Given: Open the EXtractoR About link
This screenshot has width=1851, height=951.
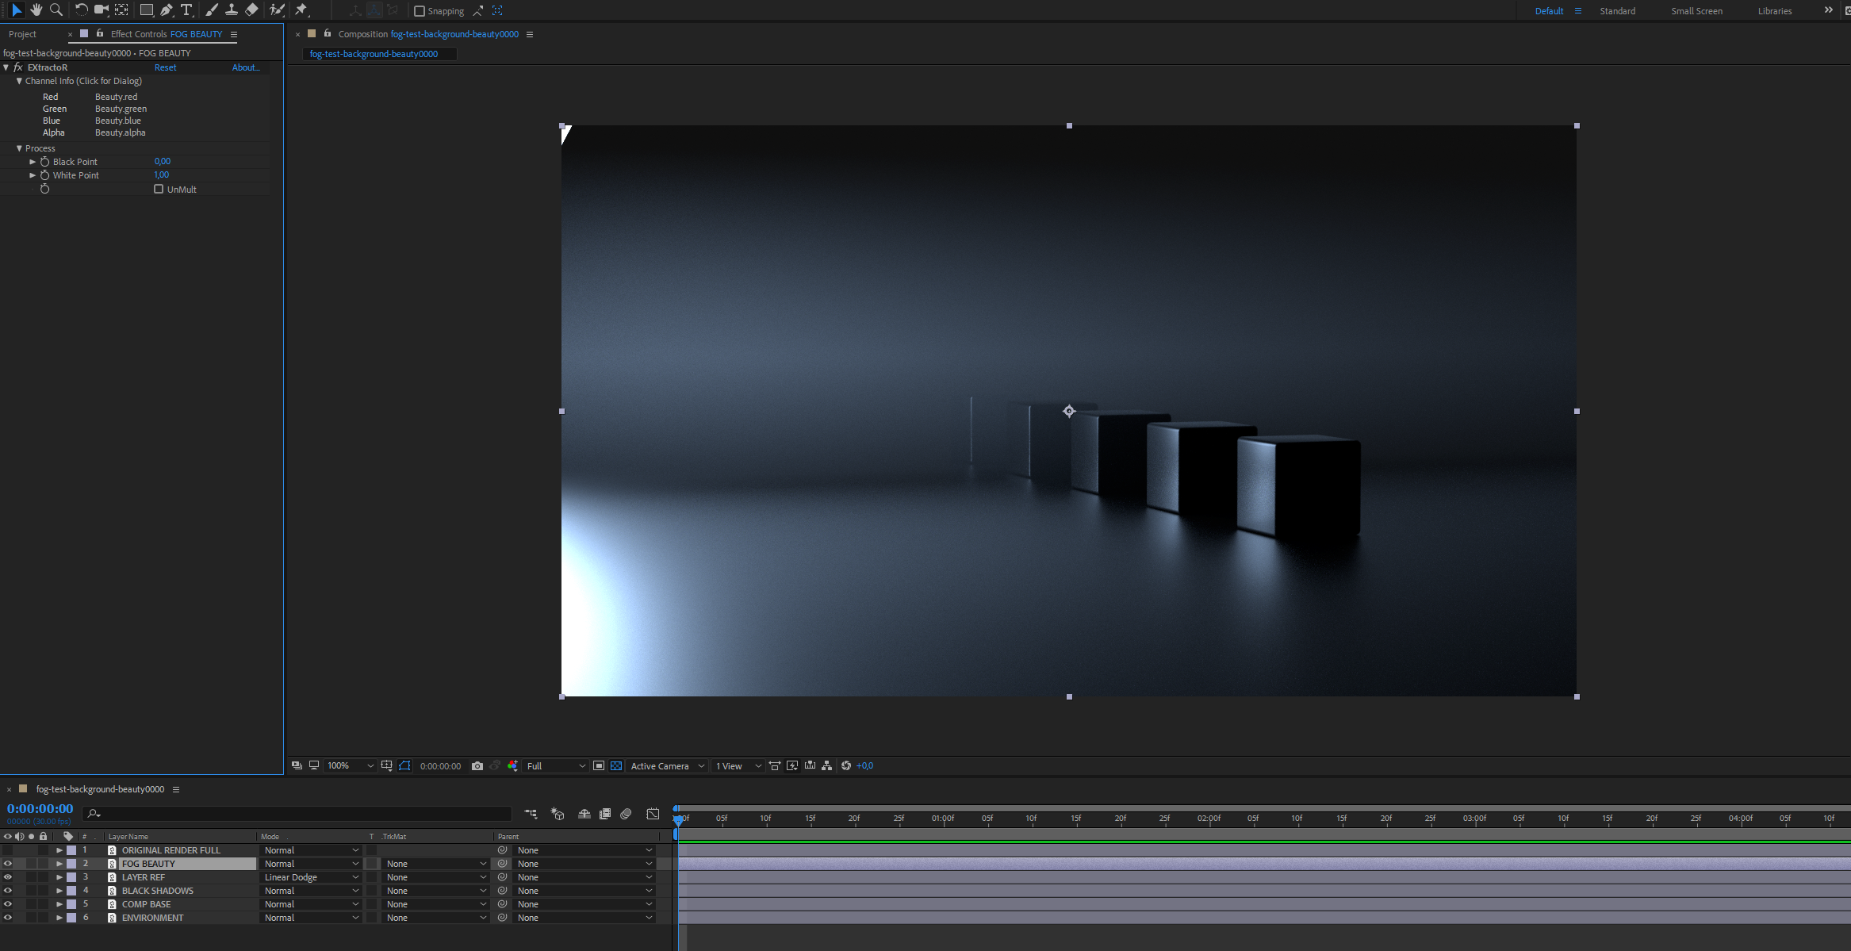Looking at the screenshot, I should point(245,67).
